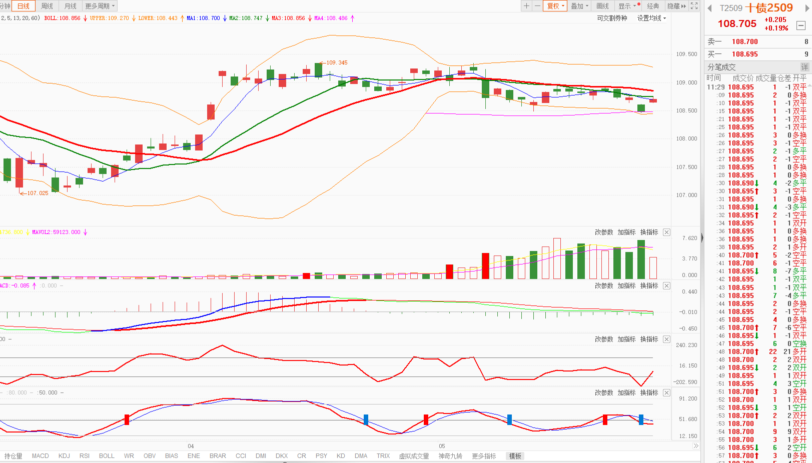The width and height of the screenshot is (812, 463).
Task: Click 改参数 in the MACD panel
Action: [604, 285]
